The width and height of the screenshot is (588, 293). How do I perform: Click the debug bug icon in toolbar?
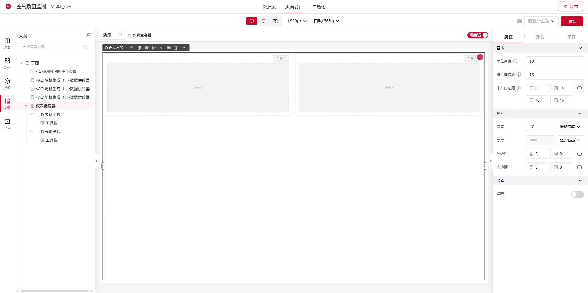[x=146, y=48]
